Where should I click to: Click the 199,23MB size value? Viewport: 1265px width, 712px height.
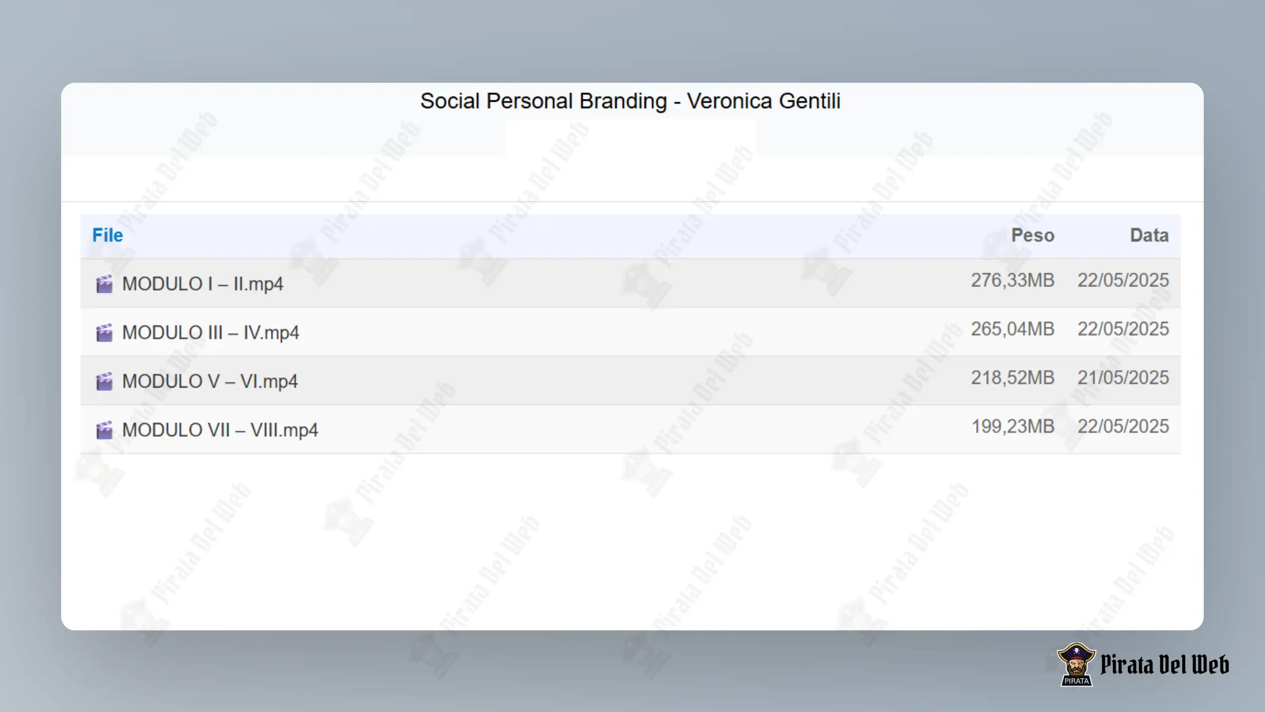(x=1013, y=426)
